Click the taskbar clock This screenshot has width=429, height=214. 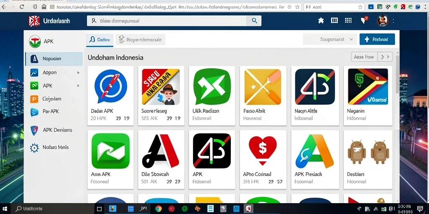tap(404, 209)
